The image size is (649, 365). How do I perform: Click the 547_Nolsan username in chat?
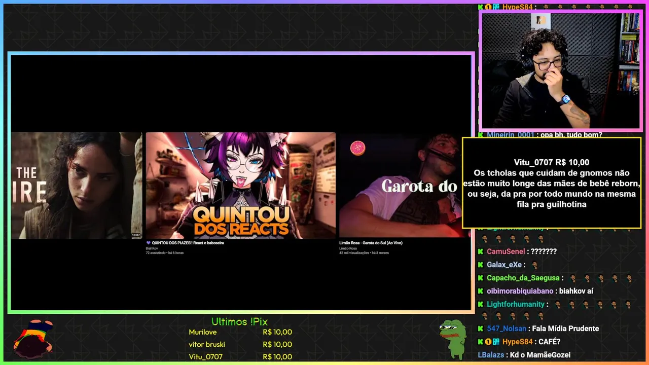click(507, 328)
